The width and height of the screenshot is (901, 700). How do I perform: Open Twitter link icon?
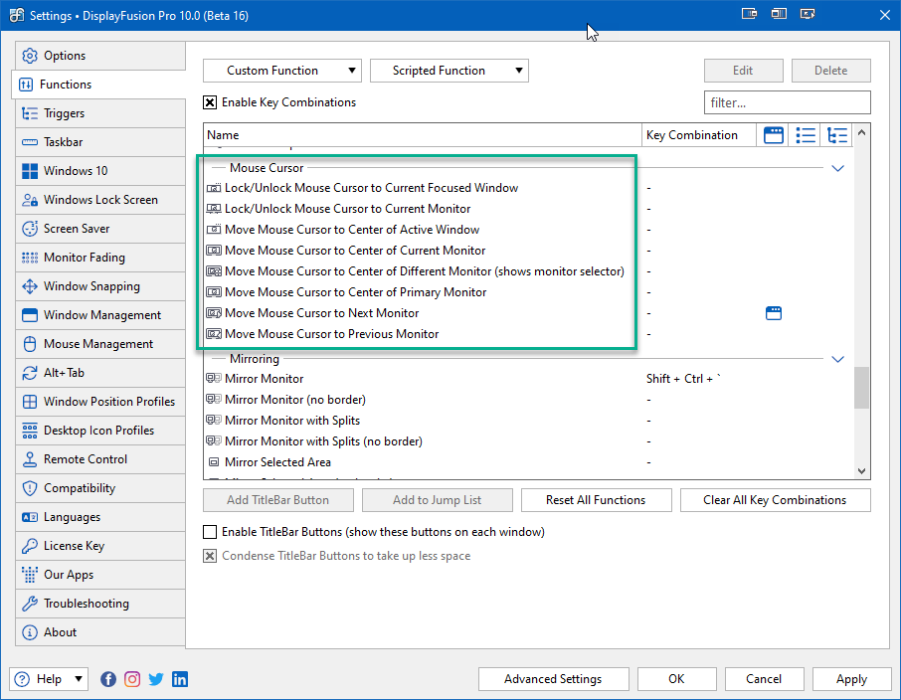click(x=156, y=679)
